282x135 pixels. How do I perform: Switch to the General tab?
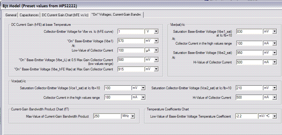coord(11,15)
